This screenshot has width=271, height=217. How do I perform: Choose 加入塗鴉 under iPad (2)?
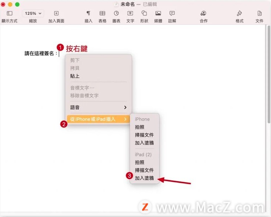tap(144, 178)
